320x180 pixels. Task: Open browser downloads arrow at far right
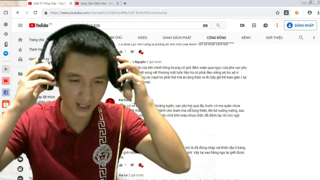pos(318,13)
